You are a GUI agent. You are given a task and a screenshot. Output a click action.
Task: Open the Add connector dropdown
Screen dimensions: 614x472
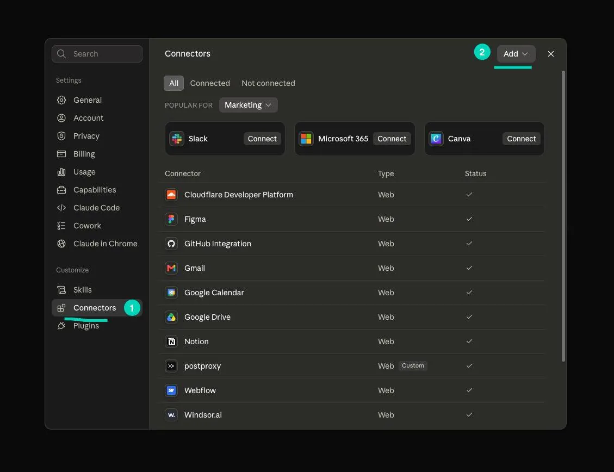[516, 54]
